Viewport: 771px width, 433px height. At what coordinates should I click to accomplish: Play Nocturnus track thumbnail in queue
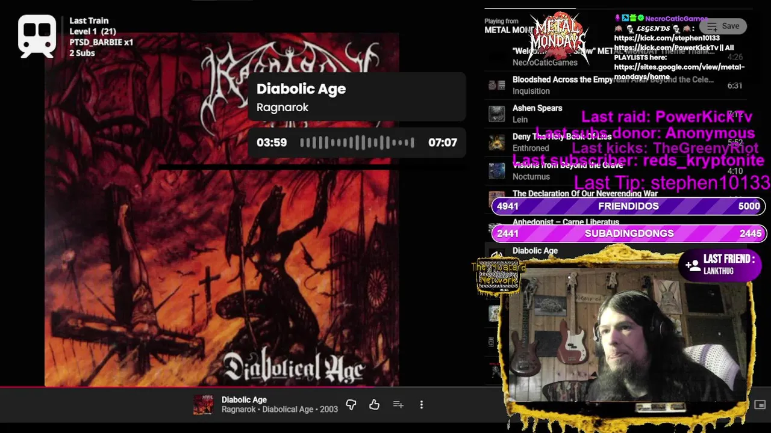[497, 171]
